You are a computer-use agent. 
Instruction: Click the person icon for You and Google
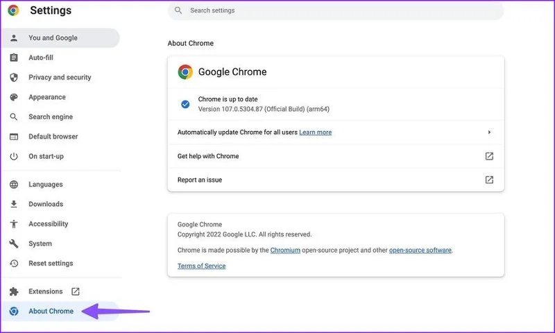[x=14, y=38]
